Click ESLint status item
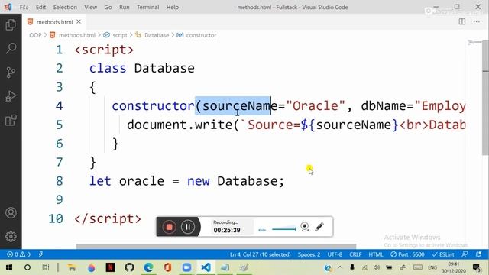The image size is (489, 275). [x=443, y=254]
